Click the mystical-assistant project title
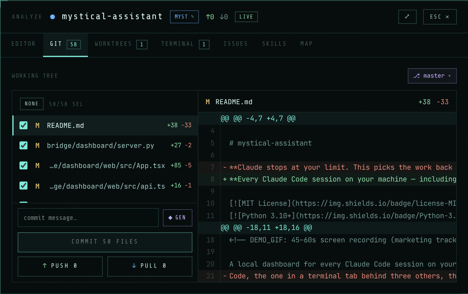 pyautogui.click(x=112, y=16)
